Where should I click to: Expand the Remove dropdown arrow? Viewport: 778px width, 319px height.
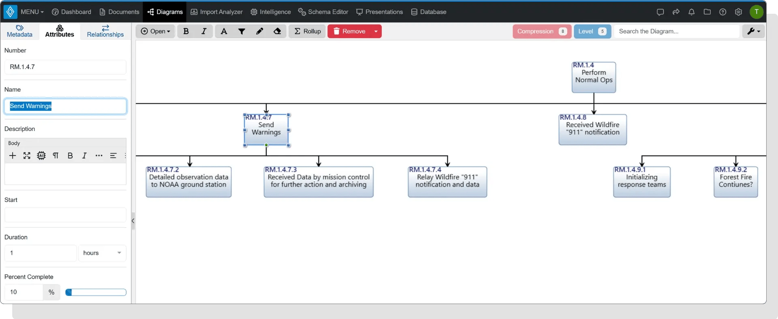(376, 31)
